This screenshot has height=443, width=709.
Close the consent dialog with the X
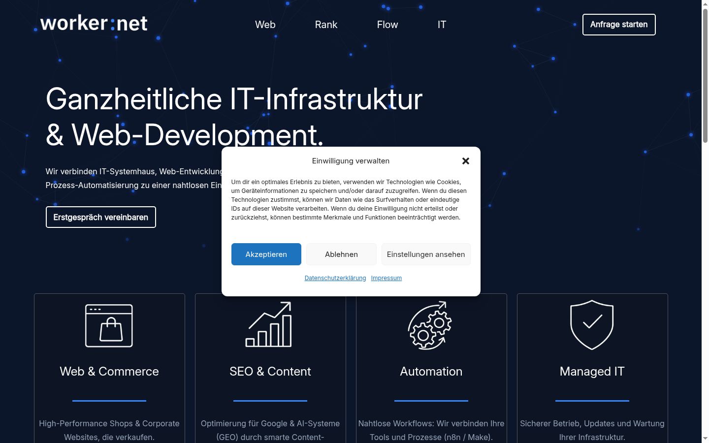[x=466, y=161]
